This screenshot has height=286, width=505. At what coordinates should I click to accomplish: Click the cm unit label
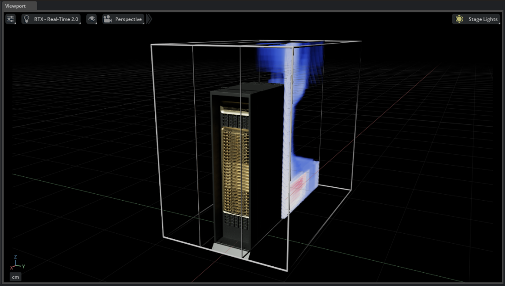click(15, 277)
